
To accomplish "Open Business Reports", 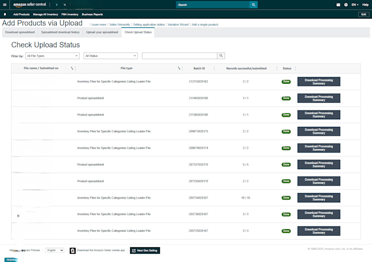I will tap(92, 14).
